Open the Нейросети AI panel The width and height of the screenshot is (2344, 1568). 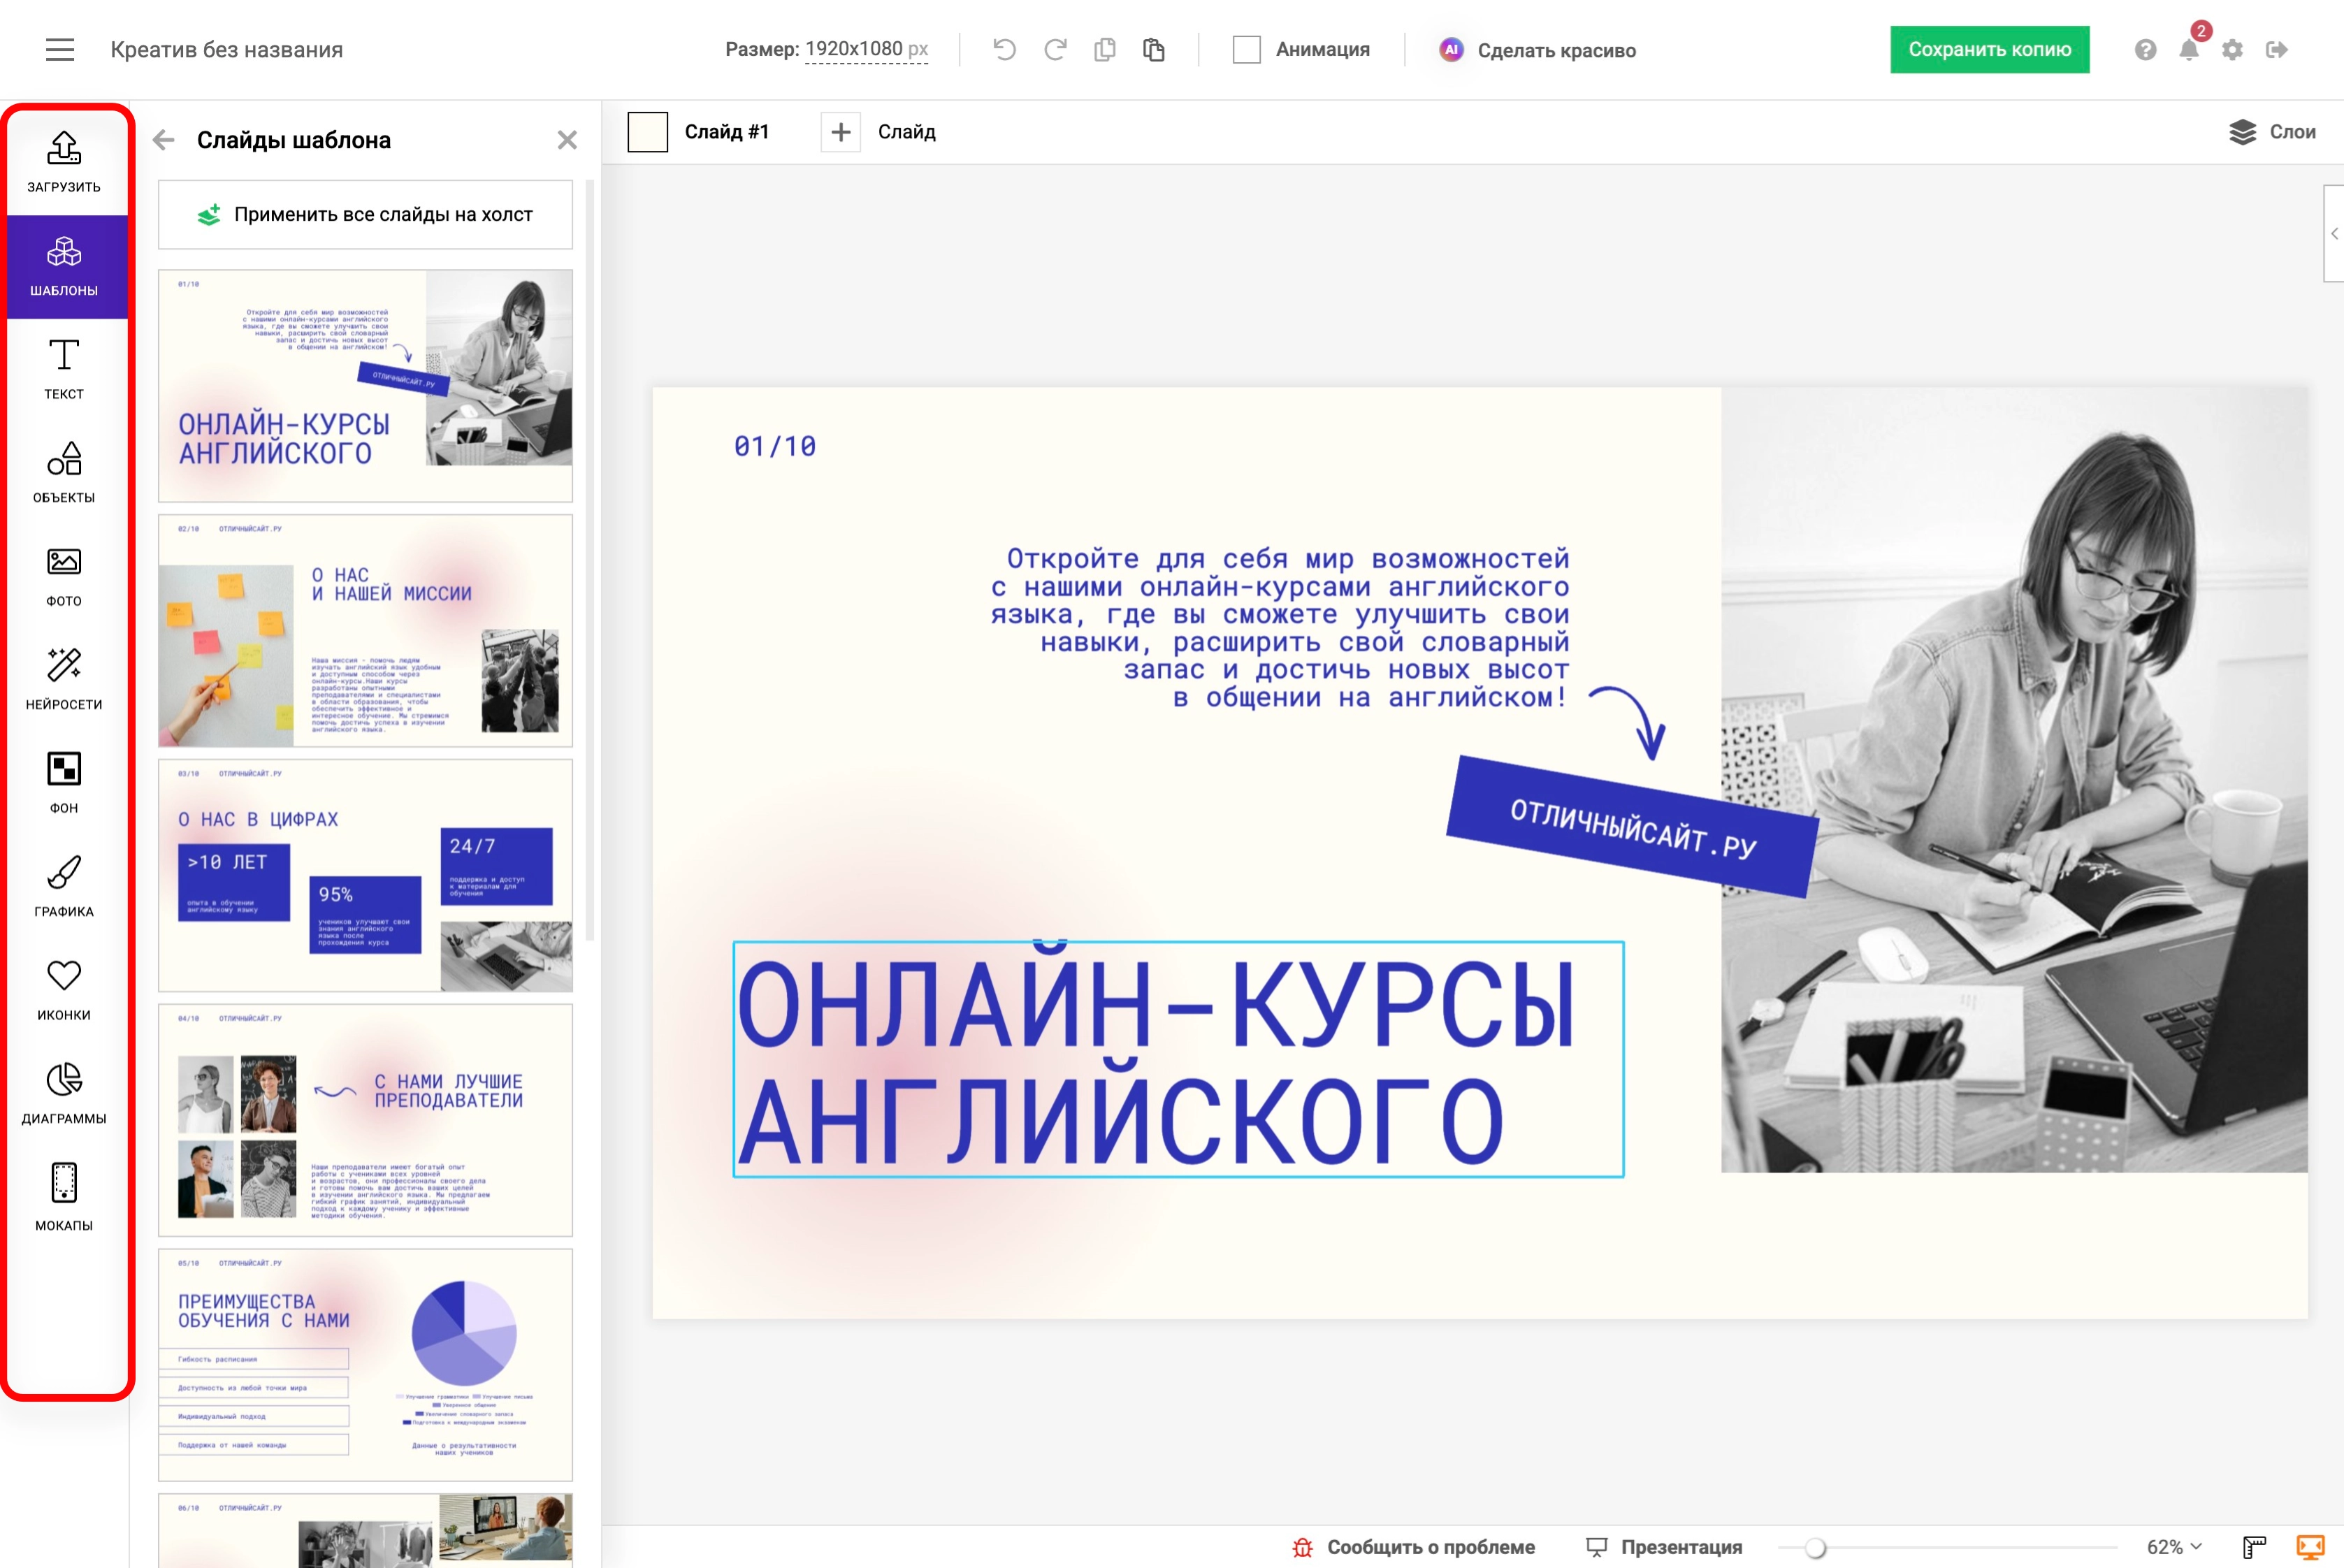click(x=63, y=678)
